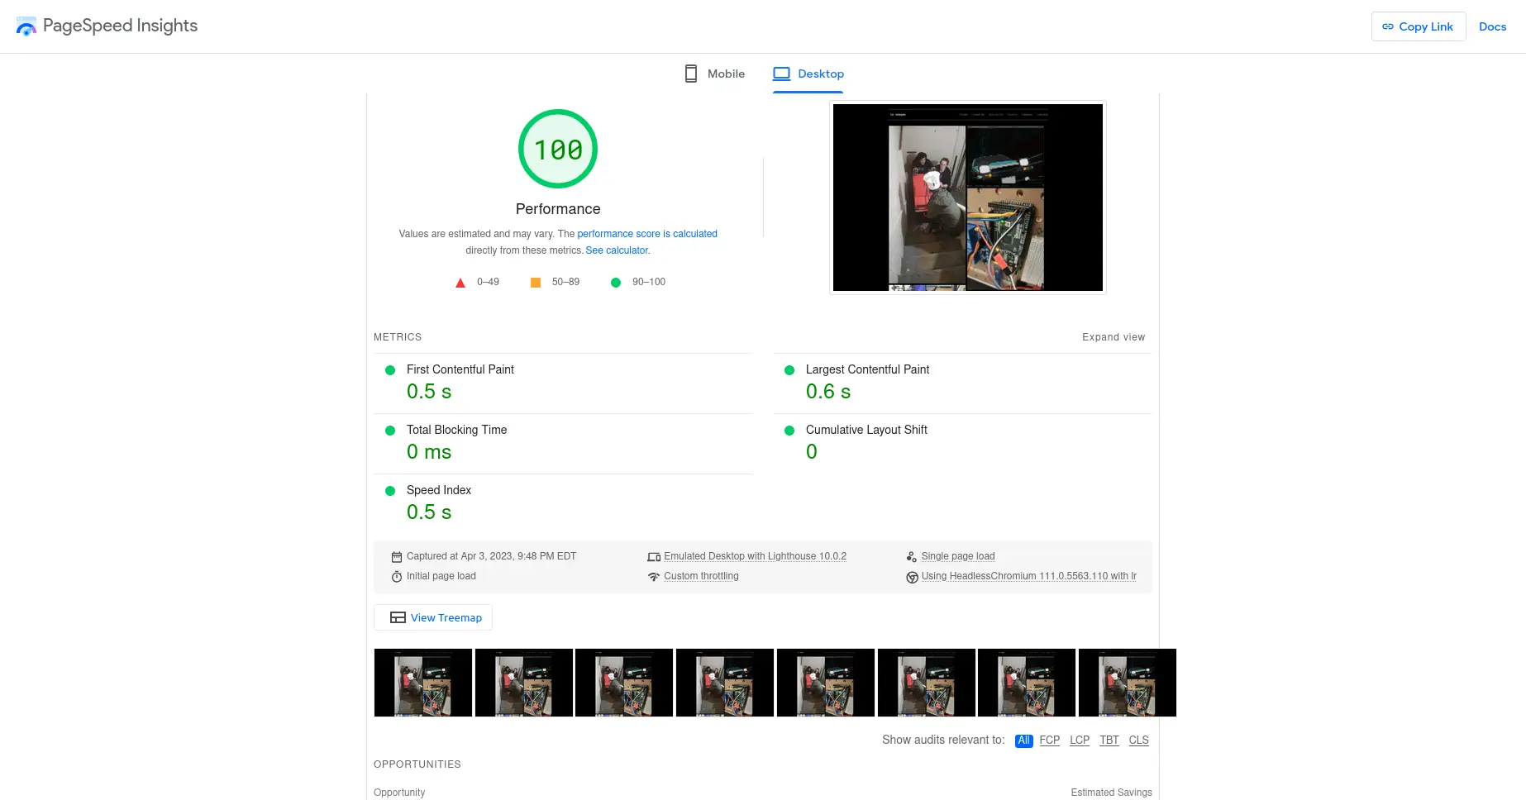Click the Speed Index label
The width and height of the screenshot is (1526, 800).
click(x=439, y=490)
